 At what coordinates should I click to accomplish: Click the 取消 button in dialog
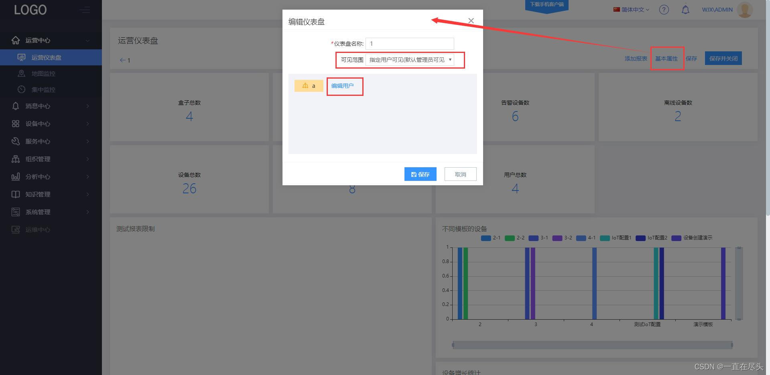tap(460, 174)
